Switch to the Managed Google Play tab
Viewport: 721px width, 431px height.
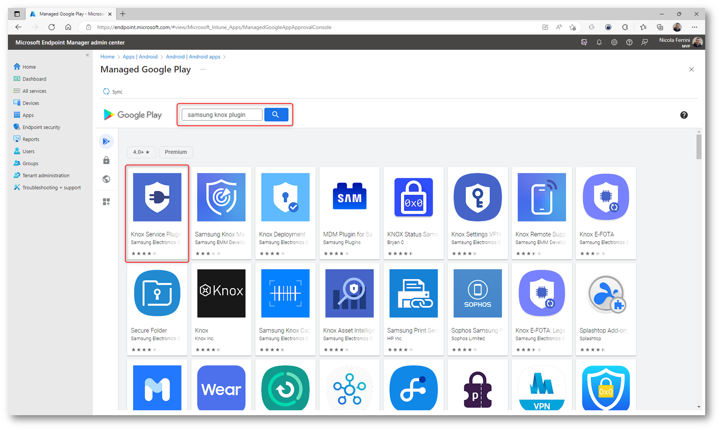tap(71, 14)
